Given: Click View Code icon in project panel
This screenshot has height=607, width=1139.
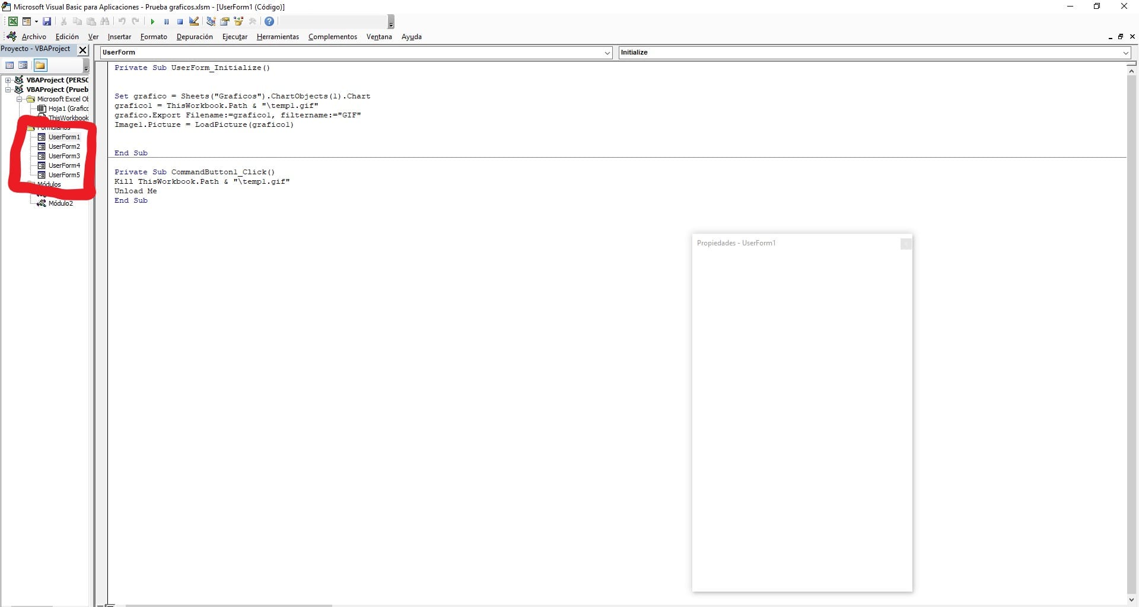Looking at the screenshot, I should pyautogui.click(x=9, y=65).
